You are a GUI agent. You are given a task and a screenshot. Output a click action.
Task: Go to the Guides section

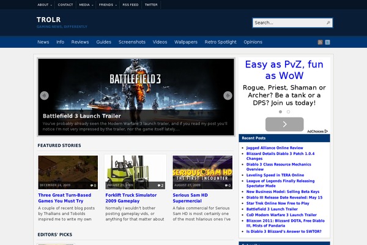tap(104, 42)
